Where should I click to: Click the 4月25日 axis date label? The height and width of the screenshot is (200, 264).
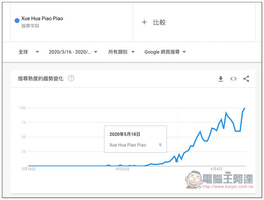click(122, 169)
